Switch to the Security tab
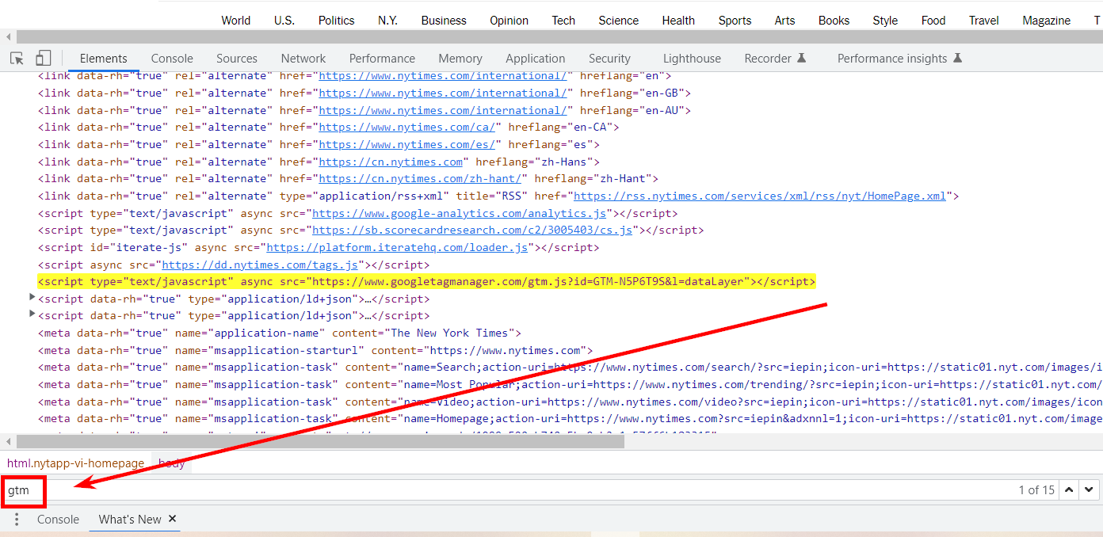Image resolution: width=1103 pixels, height=537 pixels. (x=609, y=59)
